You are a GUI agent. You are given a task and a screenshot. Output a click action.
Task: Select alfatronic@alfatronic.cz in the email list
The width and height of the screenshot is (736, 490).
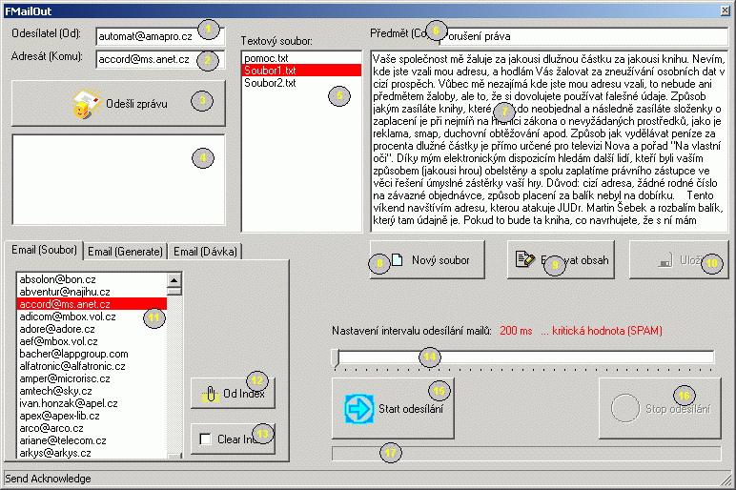point(92,366)
